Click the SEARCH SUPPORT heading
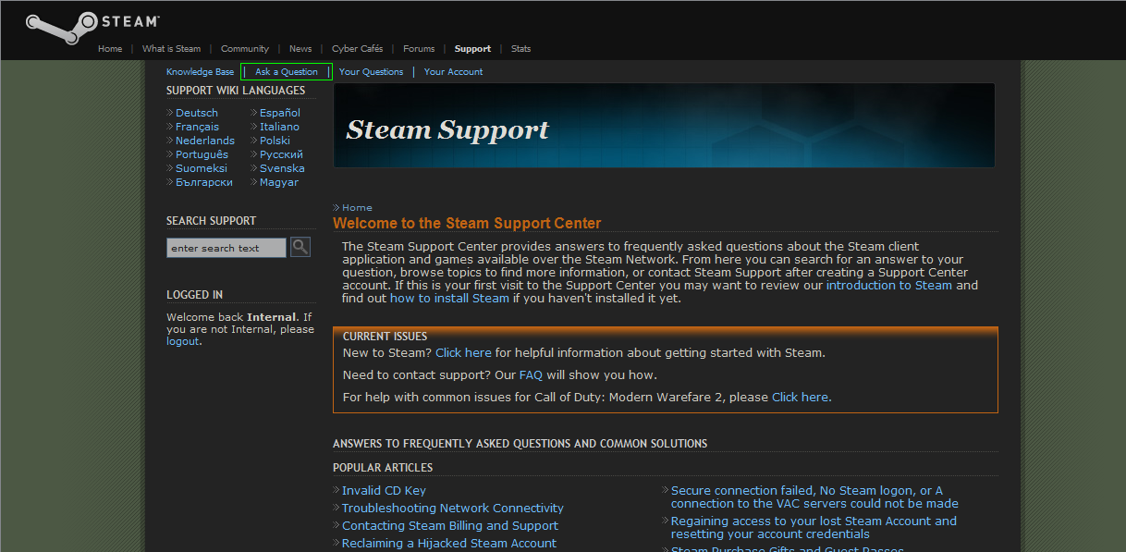Viewport: 1126px width, 552px height. pos(211,221)
